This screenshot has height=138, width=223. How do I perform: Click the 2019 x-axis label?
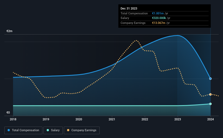tap(46, 119)
